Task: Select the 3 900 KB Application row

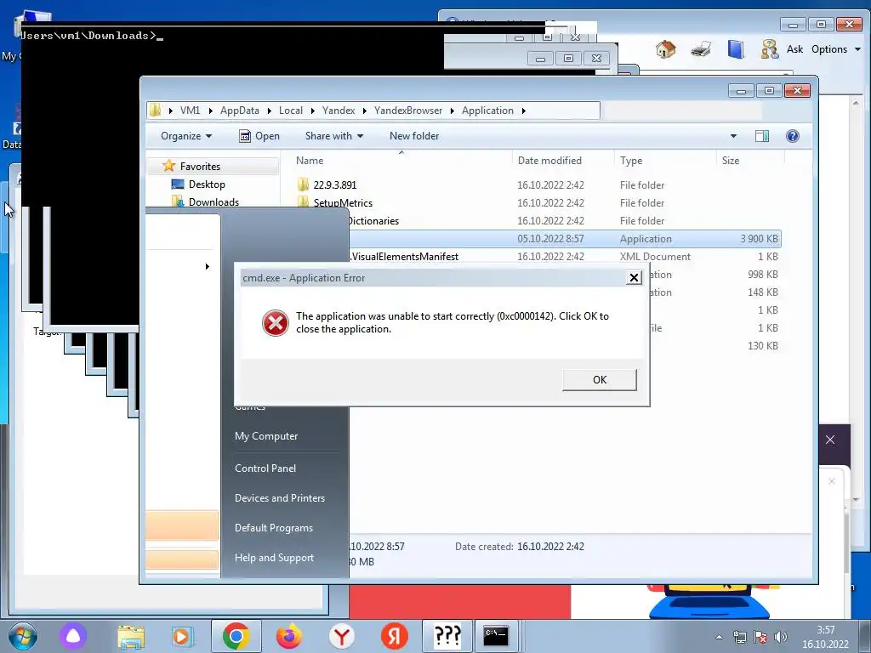Action: coord(565,239)
